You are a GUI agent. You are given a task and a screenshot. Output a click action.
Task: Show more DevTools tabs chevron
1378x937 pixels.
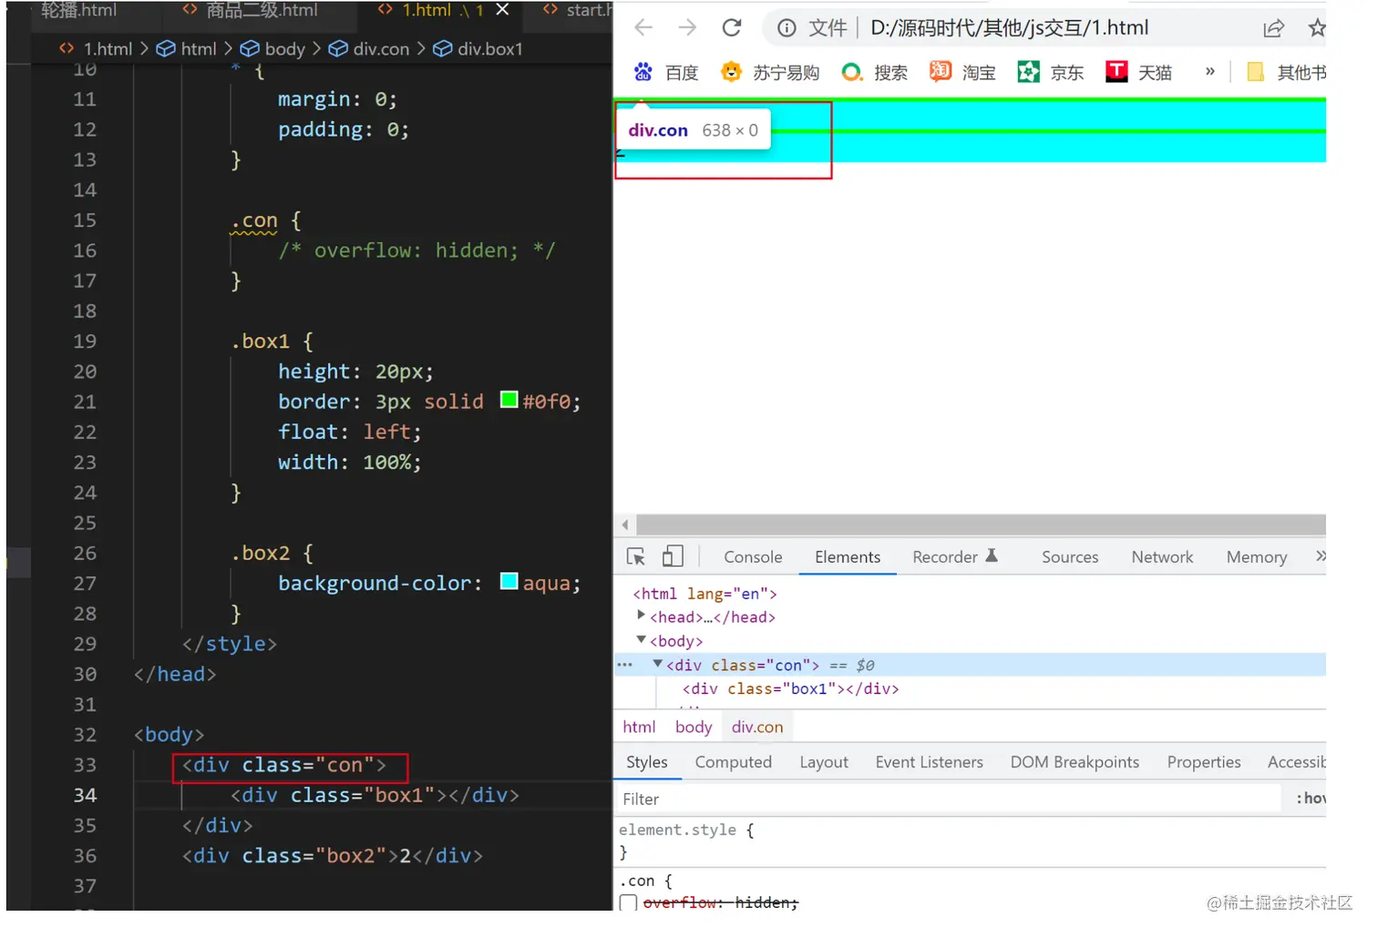click(x=1320, y=555)
